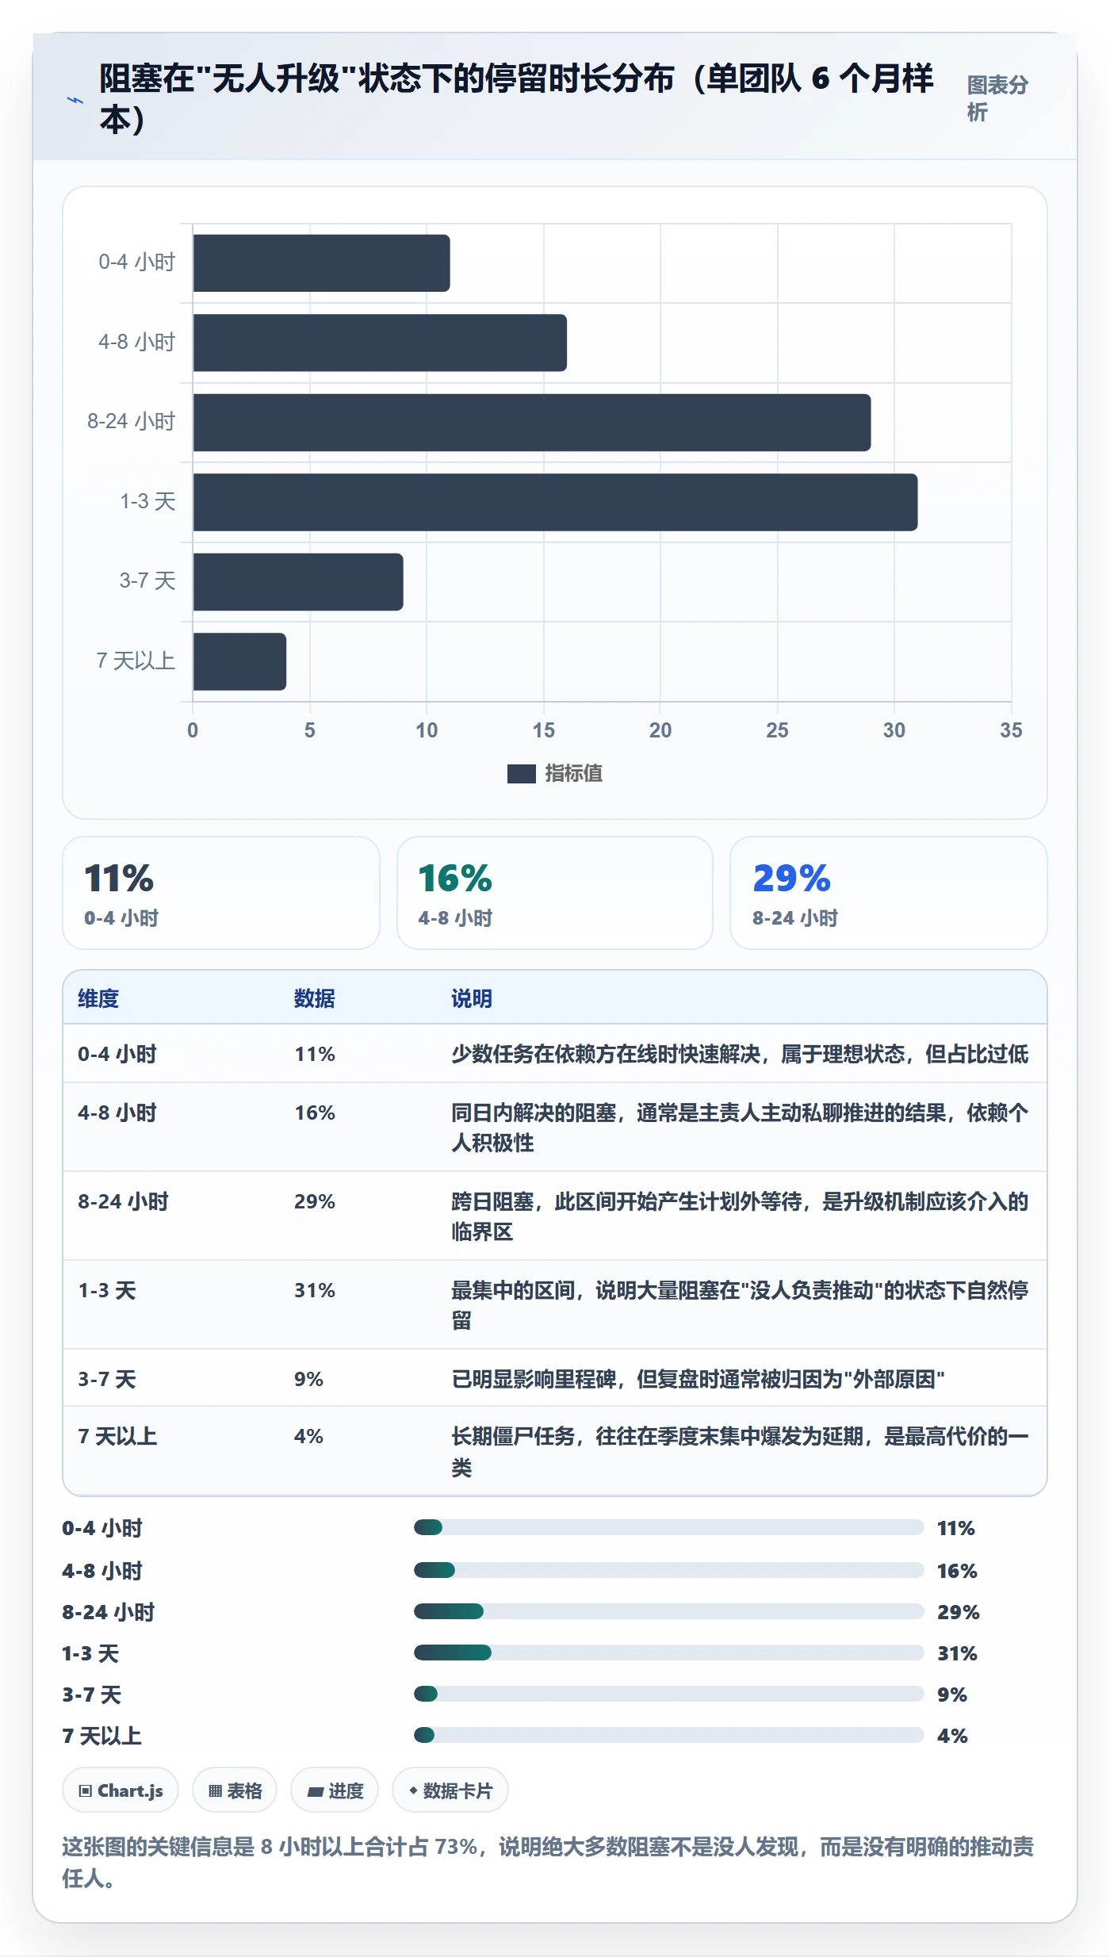This screenshot has width=1110, height=1957.
Task: Select the 表格 tag chip
Action: point(235,1790)
